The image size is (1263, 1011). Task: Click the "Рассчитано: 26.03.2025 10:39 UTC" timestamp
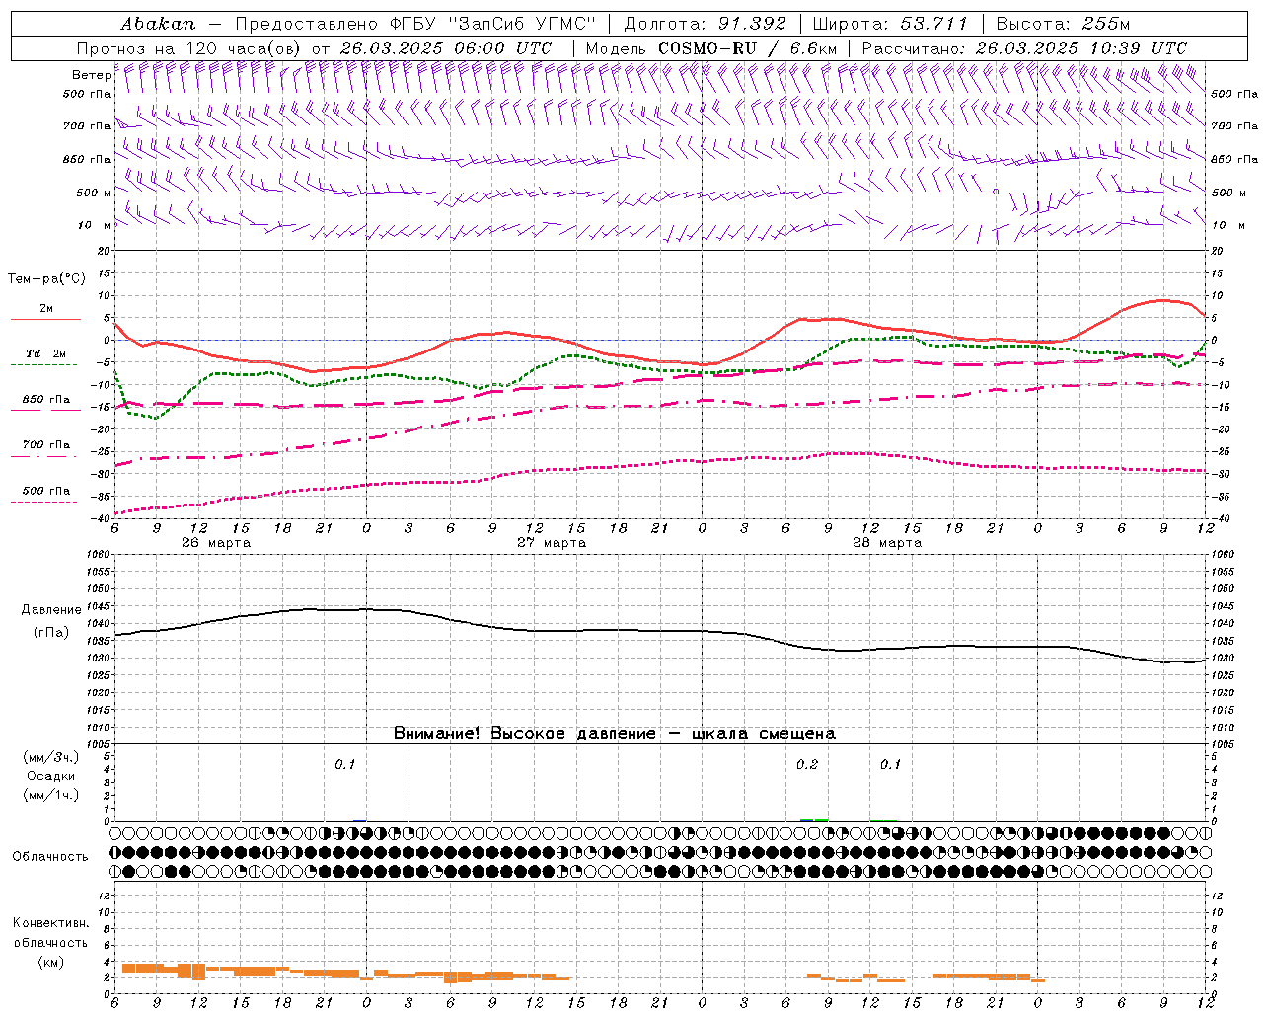[x=1024, y=48]
